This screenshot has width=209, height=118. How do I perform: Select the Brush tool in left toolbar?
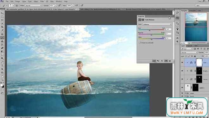2,38
